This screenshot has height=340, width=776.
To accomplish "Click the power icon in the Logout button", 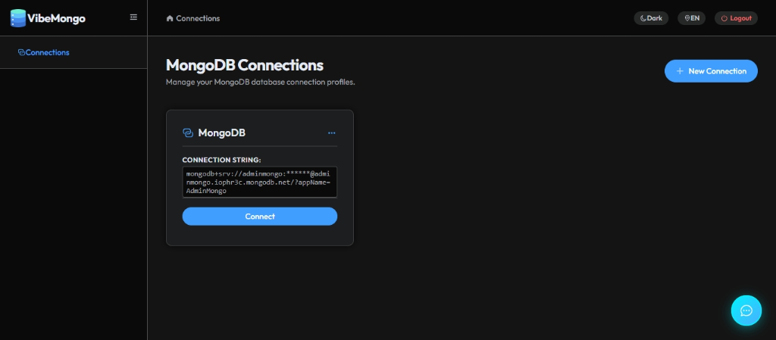I will [x=724, y=18].
